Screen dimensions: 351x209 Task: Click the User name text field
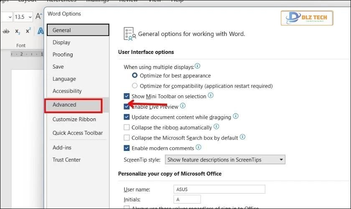219,189
